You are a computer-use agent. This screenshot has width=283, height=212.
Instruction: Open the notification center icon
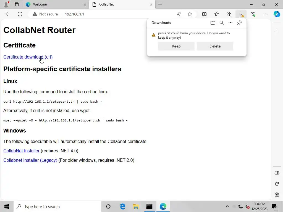tap(274, 206)
